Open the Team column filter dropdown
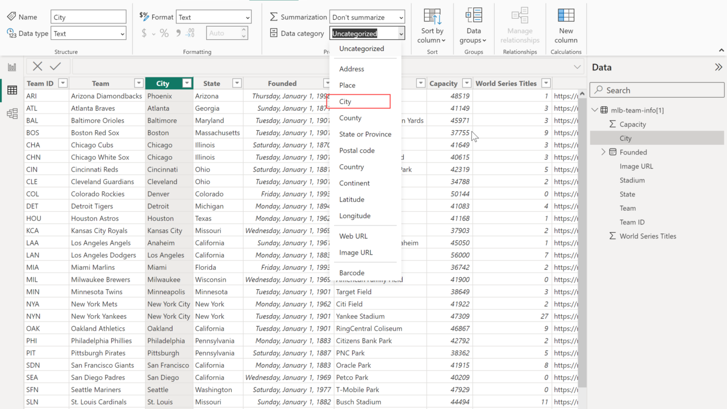Image resolution: width=727 pixels, height=409 pixels. (139, 84)
